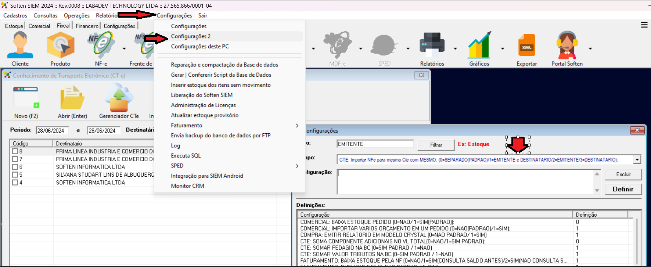Screen dimensions: 651x267
Task: Expand the Portal Soften dropdown arrow
Action: [x=590, y=48]
